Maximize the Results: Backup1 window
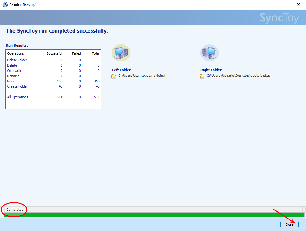The image size is (306, 231). (284, 5)
